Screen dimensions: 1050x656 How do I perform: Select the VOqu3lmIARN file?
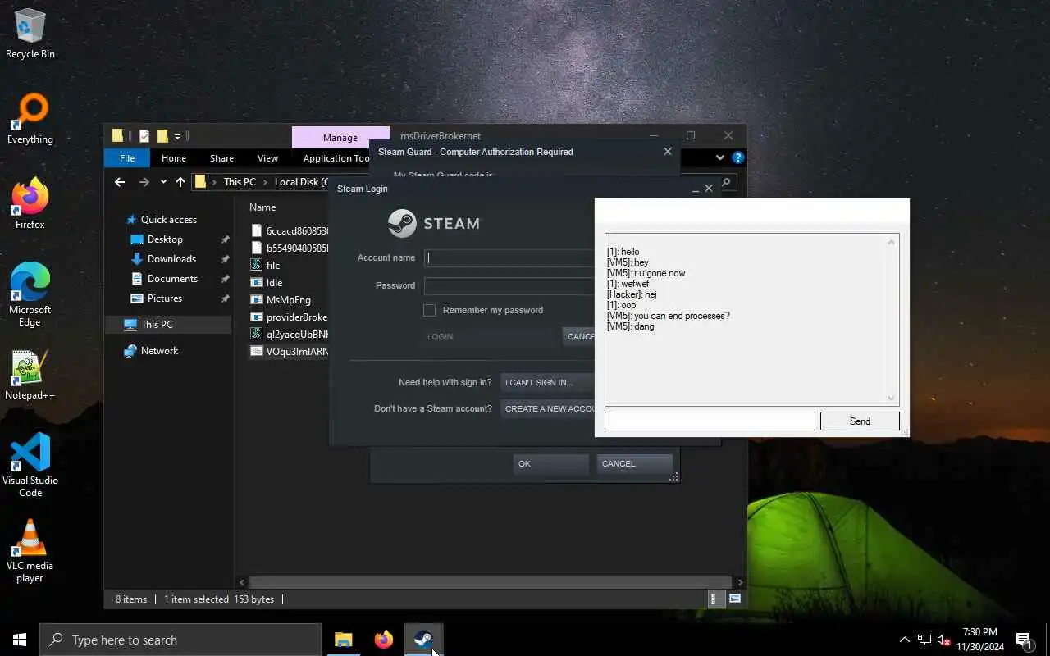coord(289,352)
